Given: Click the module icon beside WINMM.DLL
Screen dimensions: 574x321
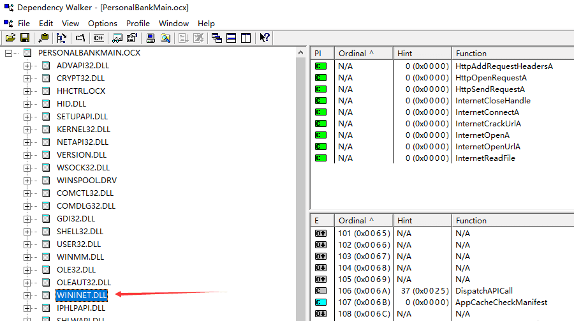Looking at the screenshot, I should 46,257.
